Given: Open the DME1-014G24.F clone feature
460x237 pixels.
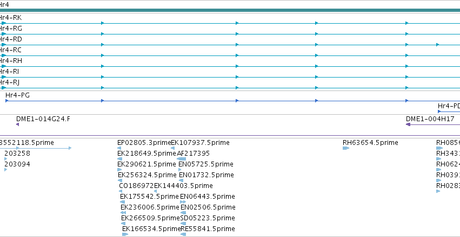Looking at the screenshot, I should click(18, 124).
